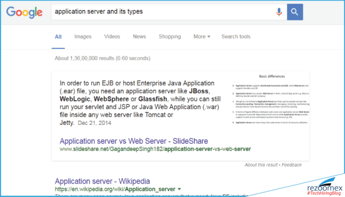Expand the More dropdown menu
The image size is (345, 197).
(x=202, y=37)
